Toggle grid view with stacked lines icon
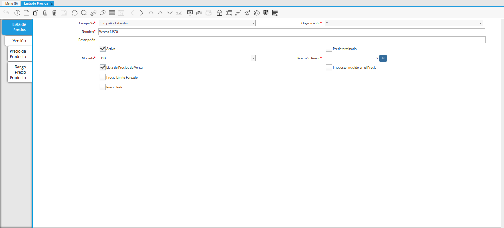504x228 pixels. [112, 13]
